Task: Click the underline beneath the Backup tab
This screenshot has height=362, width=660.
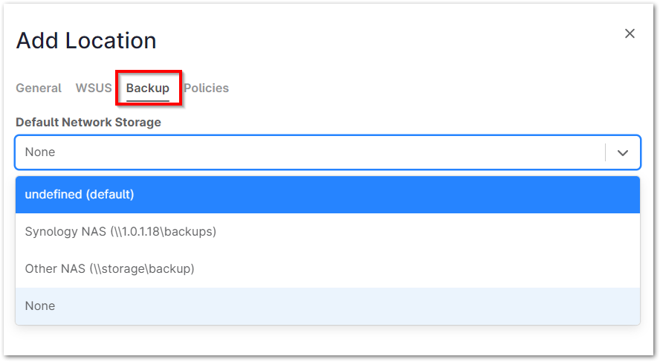Action: (148, 100)
